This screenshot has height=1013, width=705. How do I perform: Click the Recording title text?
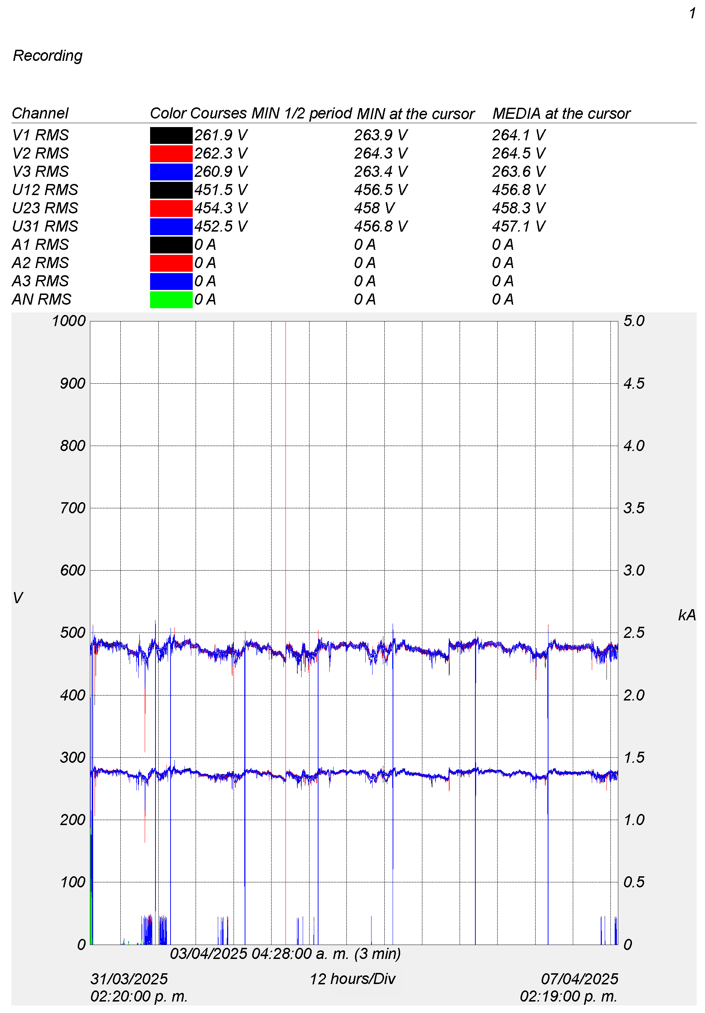point(48,55)
